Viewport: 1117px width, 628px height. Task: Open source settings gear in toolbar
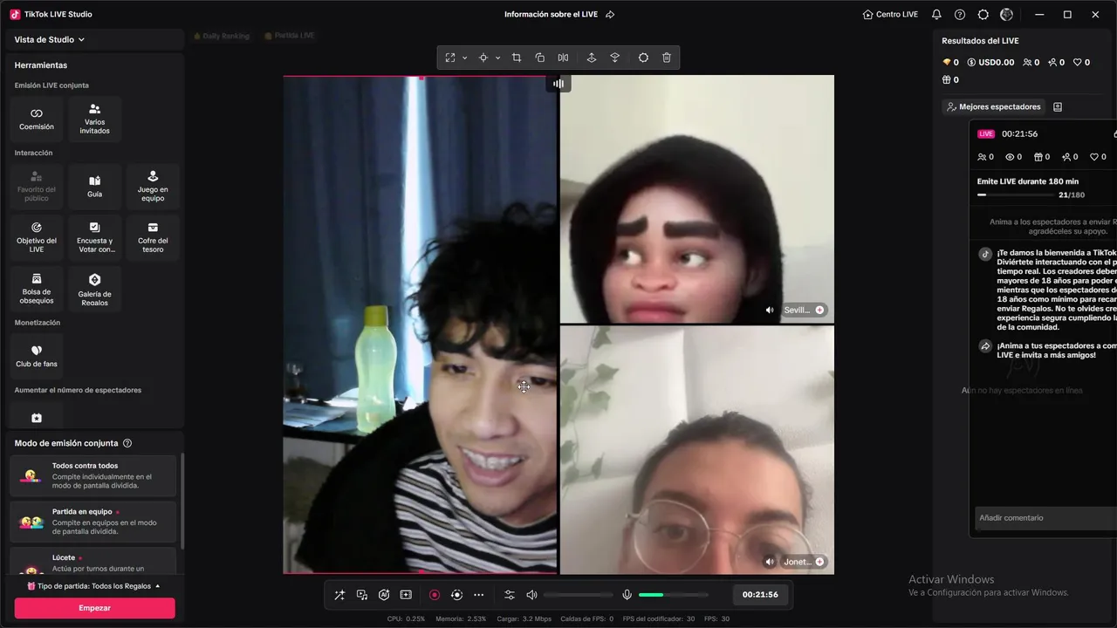click(643, 58)
